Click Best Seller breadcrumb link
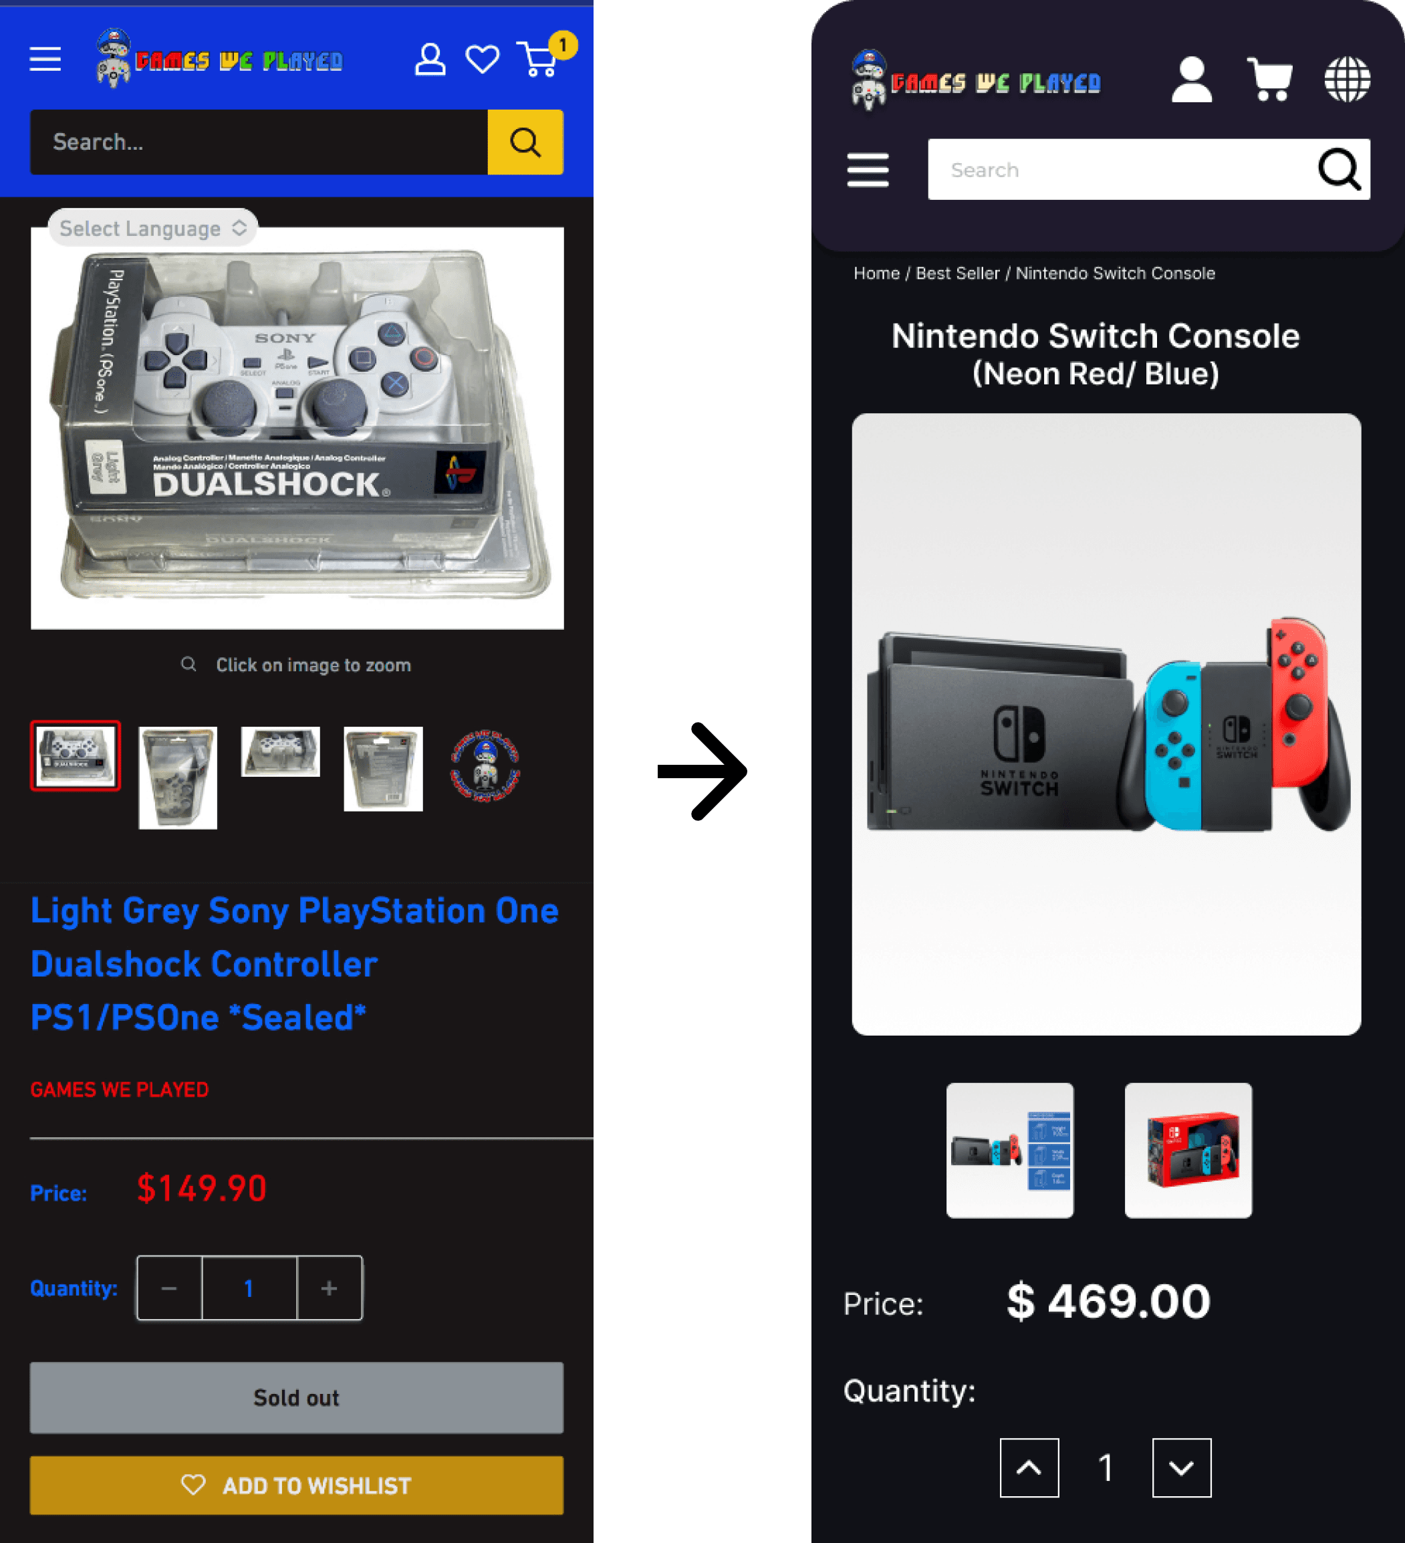This screenshot has width=1405, height=1543. coord(957,273)
